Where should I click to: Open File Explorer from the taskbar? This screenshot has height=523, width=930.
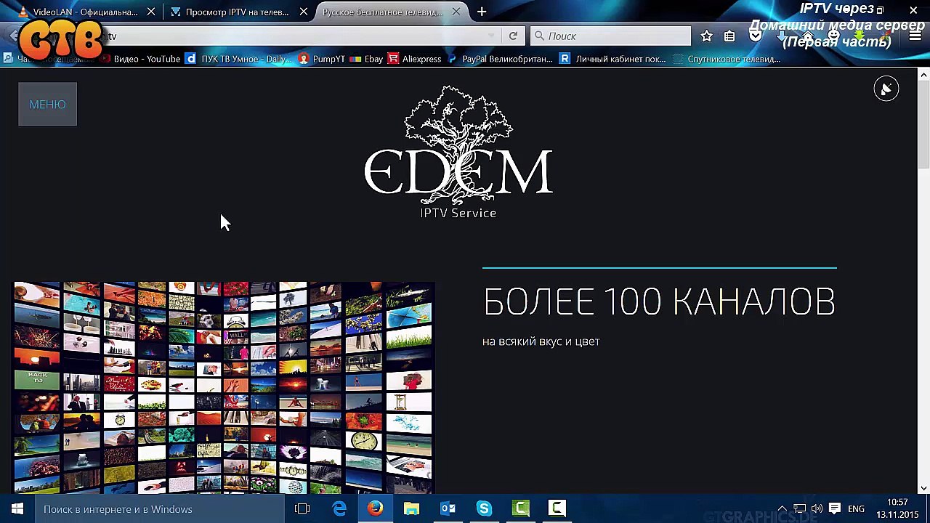[x=411, y=508]
